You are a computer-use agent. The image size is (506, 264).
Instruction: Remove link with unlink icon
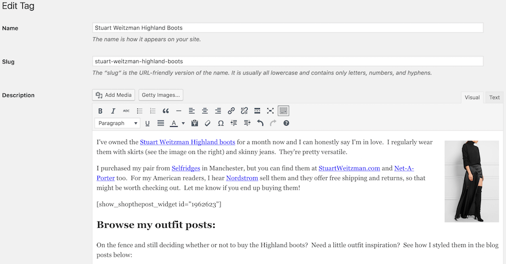coord(244,111)
